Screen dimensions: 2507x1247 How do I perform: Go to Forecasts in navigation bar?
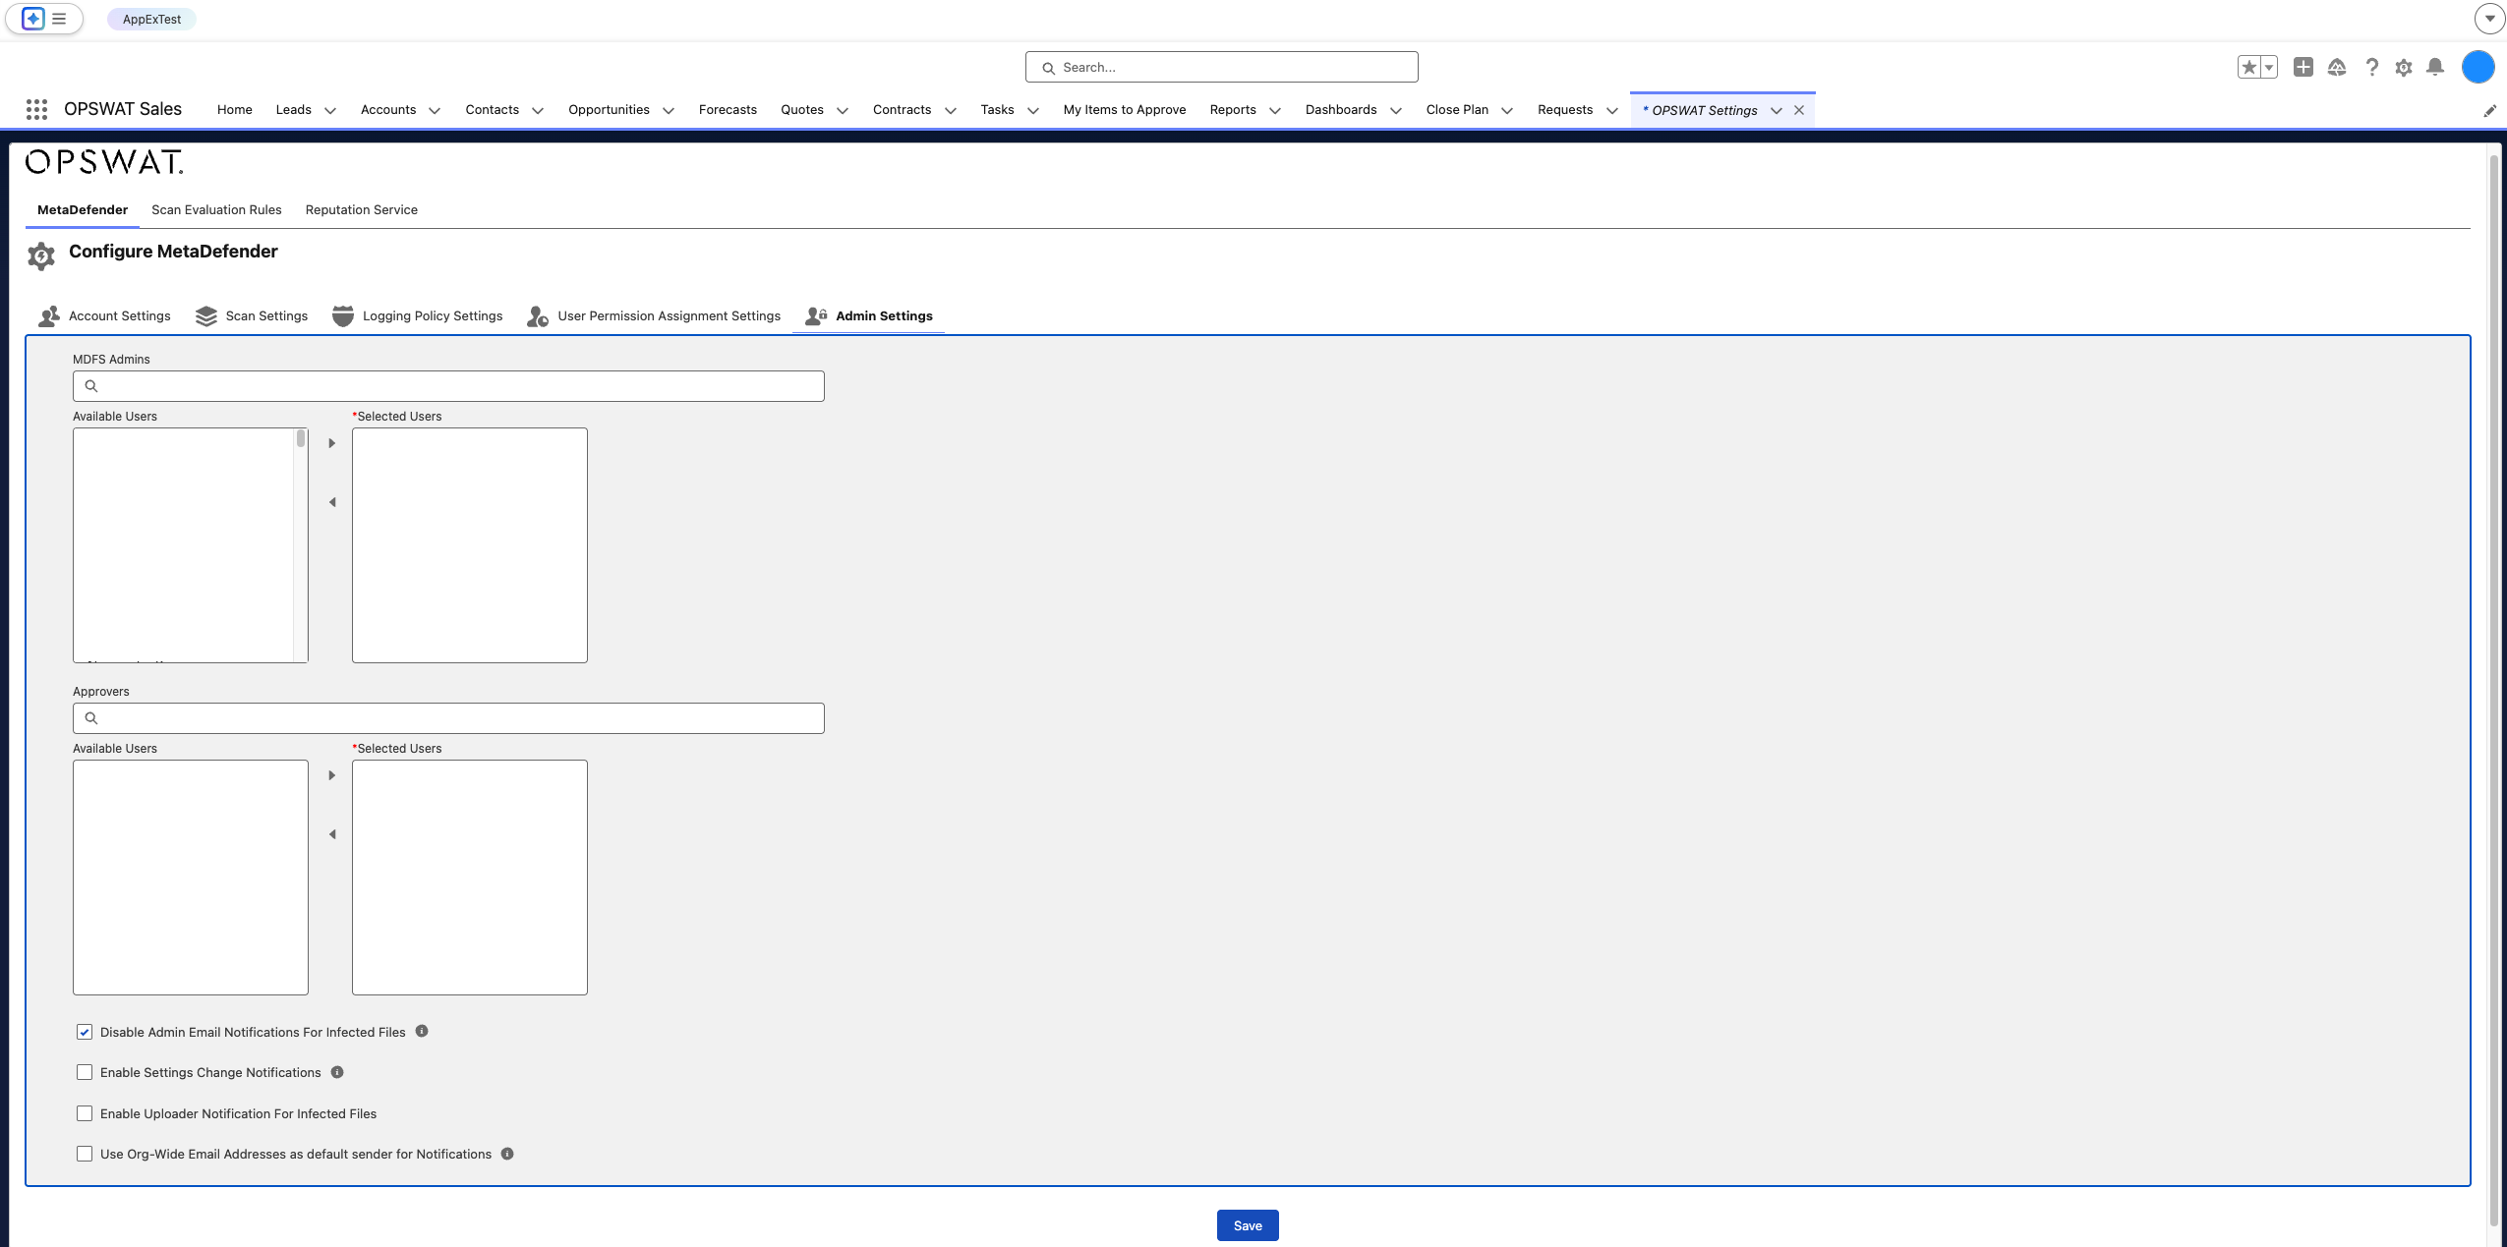(728, 109)
